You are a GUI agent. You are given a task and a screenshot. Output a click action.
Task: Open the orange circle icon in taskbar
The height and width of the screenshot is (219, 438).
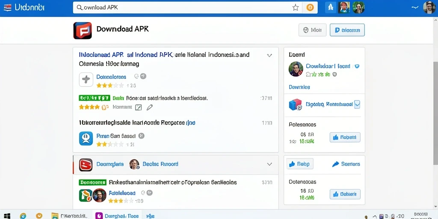coord(39,216)
